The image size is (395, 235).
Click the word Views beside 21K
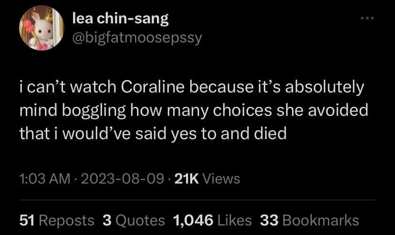pyautogui.click(x=221, y=179)
